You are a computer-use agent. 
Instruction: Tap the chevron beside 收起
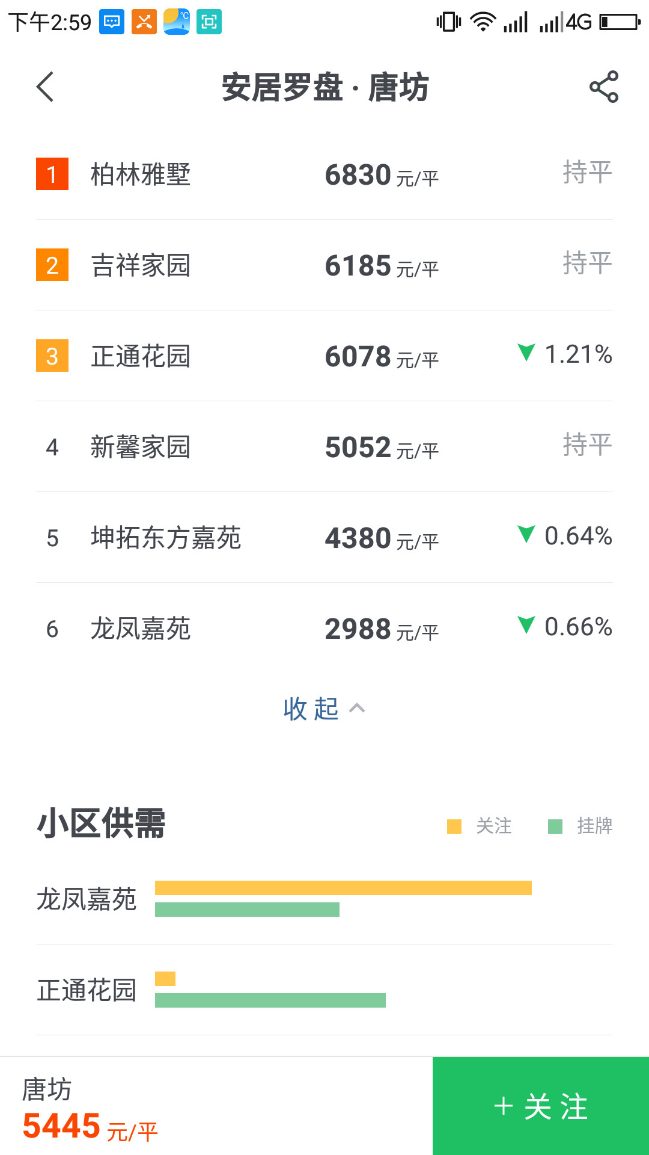(x=357, y=708)
